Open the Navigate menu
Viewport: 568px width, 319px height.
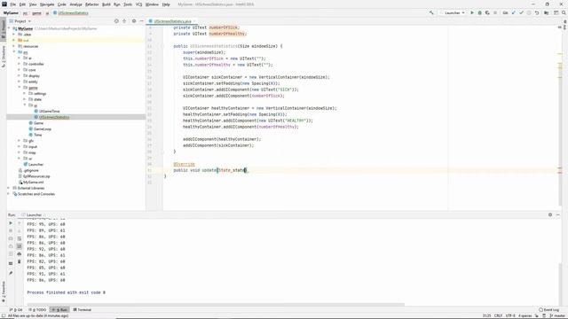[47, 4]
